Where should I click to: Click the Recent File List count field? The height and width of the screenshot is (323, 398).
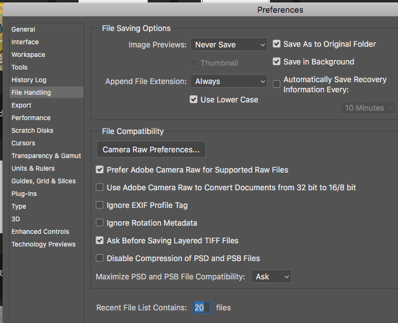(x=200, y=308)
